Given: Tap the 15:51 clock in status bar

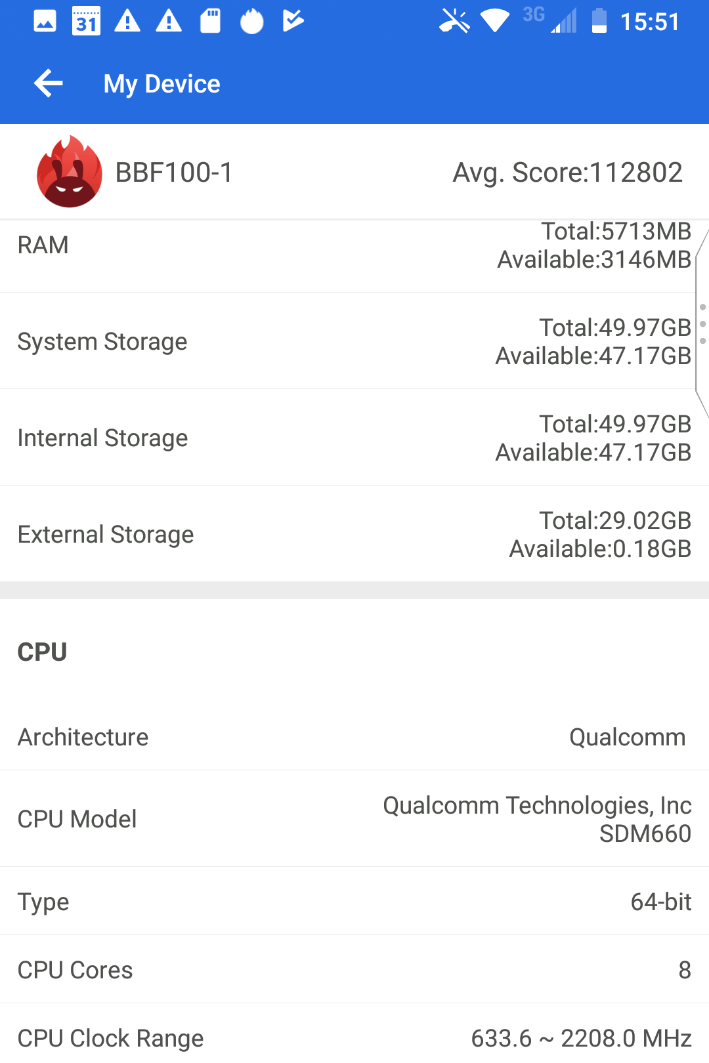Looking at the screenshot, I should tap(649, 22).
